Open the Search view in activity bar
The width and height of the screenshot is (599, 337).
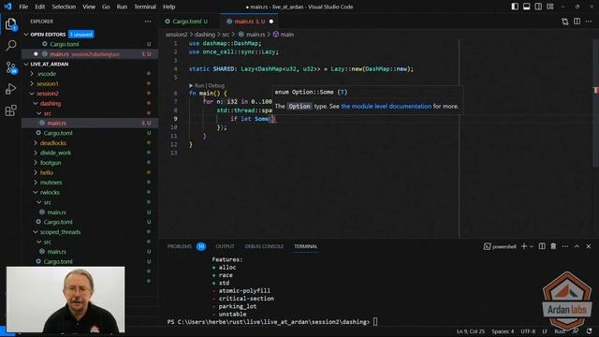point(11,46)
